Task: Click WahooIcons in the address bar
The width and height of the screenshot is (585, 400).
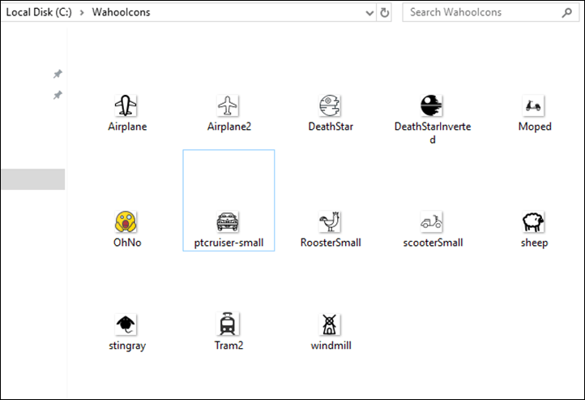Action: 122,12
